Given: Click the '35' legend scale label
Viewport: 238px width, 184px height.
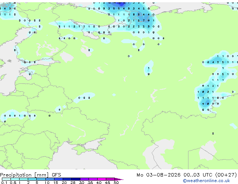Looking at the screenshot, I should [x=90, y=182].
